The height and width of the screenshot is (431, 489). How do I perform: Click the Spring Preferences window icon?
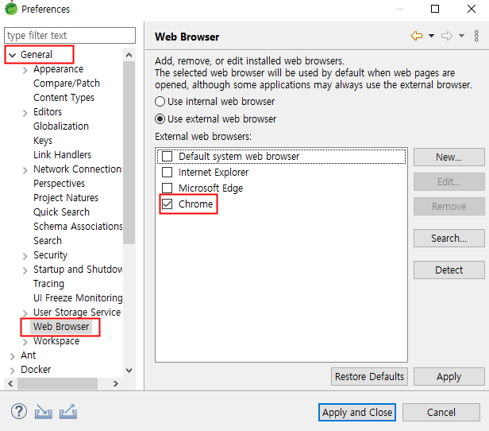click(11, 9)
